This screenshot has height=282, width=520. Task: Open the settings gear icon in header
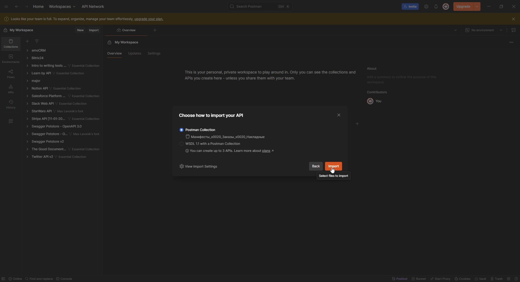tap(426, 7)
